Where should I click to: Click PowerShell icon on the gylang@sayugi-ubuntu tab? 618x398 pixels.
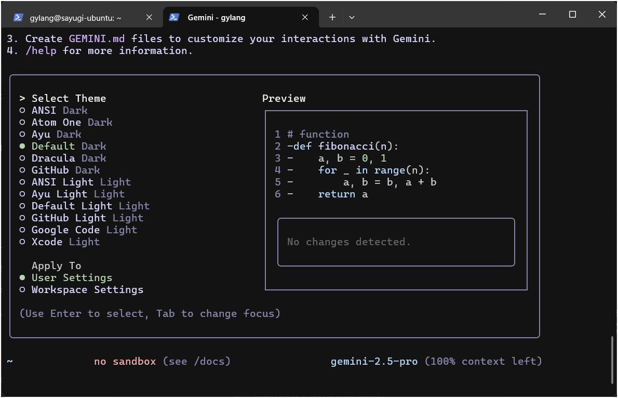coord(18,17)
